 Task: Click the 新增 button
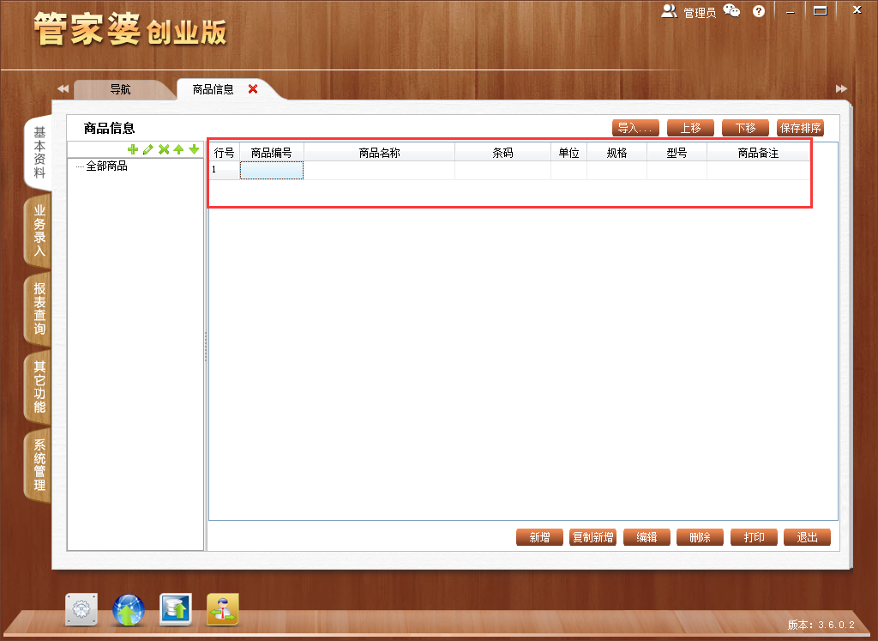pyautogui.click(x=539, y=536)
